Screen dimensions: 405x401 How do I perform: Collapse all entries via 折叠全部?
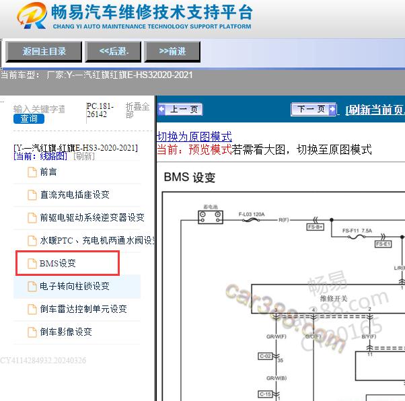tap(137, 110)
